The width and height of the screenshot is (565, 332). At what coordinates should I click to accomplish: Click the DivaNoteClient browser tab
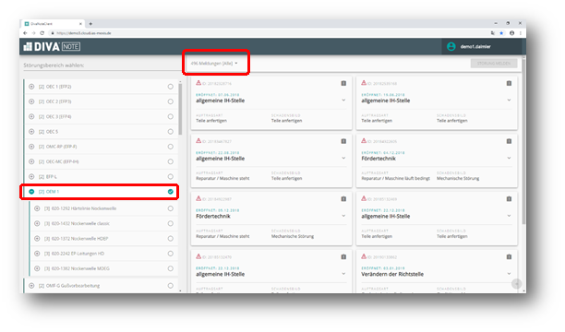(x=53, y=24)
